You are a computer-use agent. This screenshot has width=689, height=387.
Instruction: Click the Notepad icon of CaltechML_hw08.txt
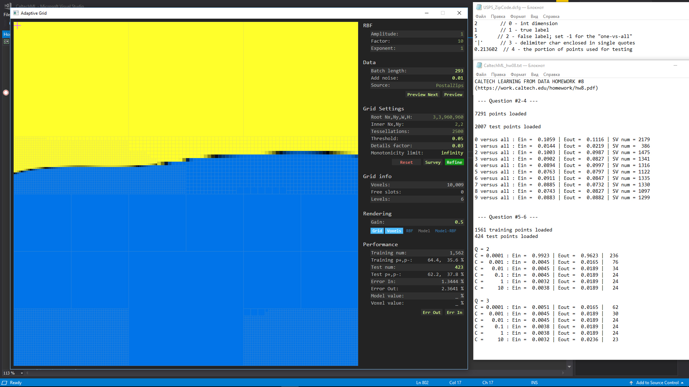pos(479,65)
